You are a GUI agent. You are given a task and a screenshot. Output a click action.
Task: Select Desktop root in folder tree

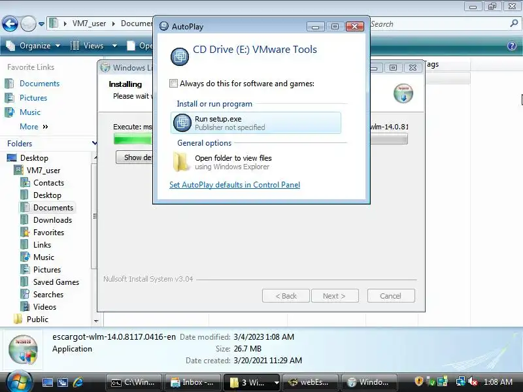(x=34, y=158)
